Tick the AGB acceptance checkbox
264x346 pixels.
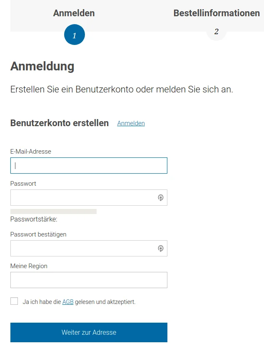[14, 301]
